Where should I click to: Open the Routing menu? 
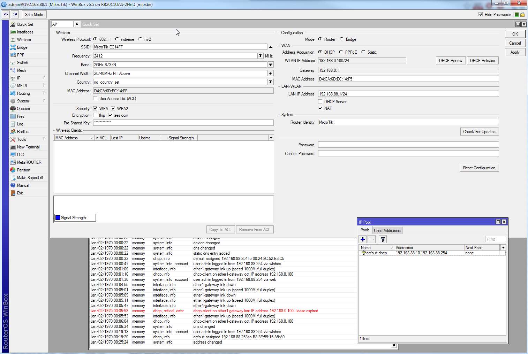click(22, 93)
